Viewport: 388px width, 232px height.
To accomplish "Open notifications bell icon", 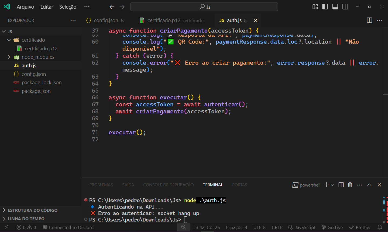I will [380, 227].
